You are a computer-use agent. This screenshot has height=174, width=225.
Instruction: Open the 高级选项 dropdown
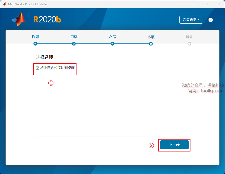[x=191, y=20]
